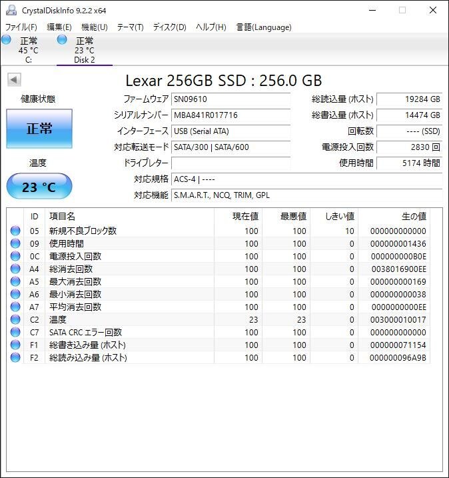Click total host reads value 19284 GB
This screenshot has width=449, height=478.
pyautogui.click(x=410, y=99)
